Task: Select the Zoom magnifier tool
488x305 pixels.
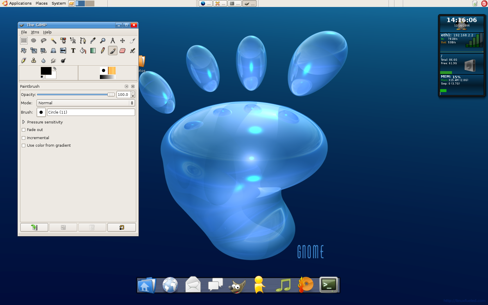Action: [x=103, y=41]
